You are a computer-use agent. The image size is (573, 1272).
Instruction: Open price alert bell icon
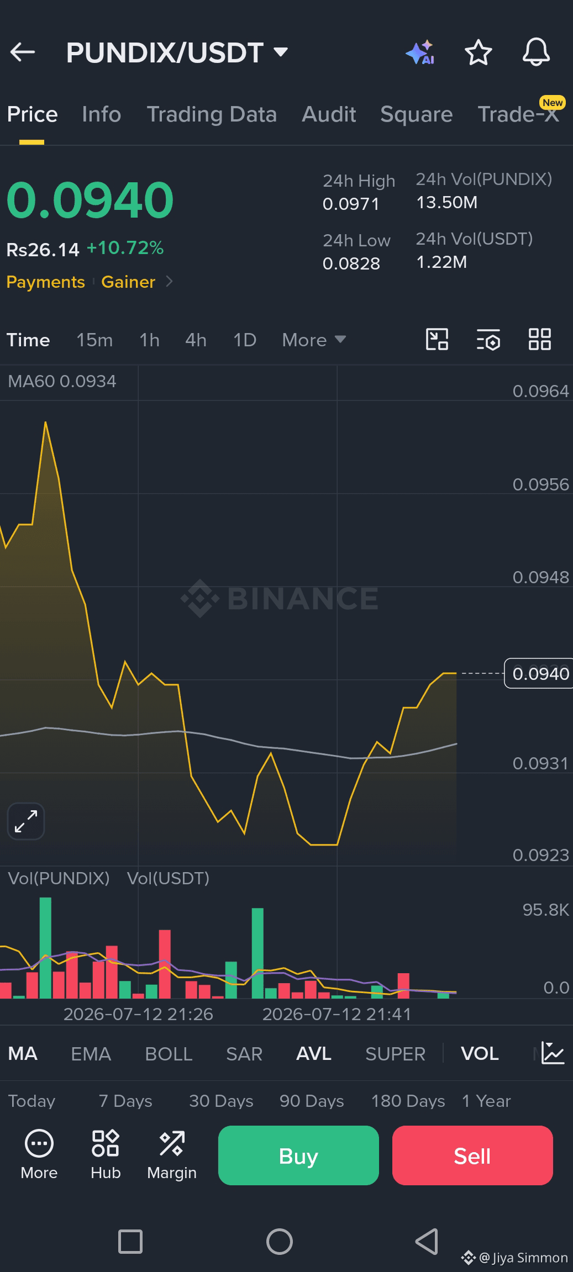click(x=536, y=52)
